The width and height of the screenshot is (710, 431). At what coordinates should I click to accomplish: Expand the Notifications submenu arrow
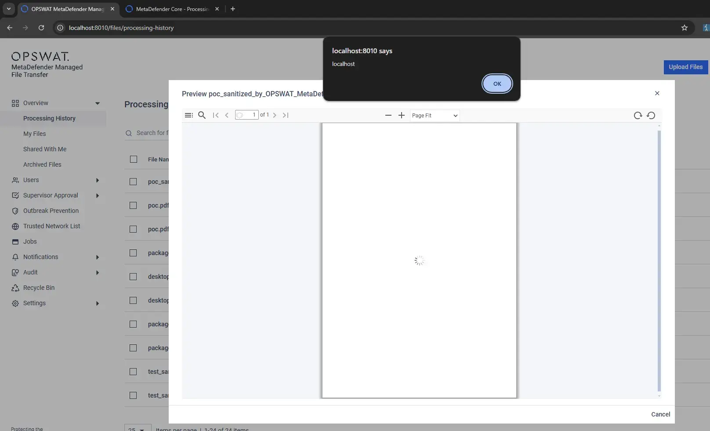[98, 257]
